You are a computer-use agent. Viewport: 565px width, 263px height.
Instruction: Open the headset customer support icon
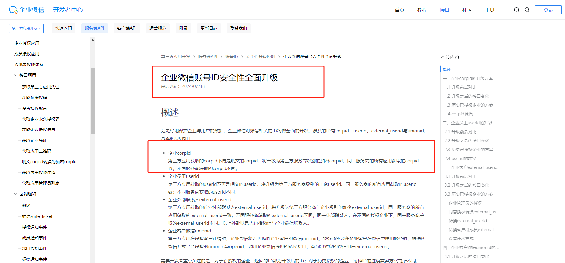[517, 10]
